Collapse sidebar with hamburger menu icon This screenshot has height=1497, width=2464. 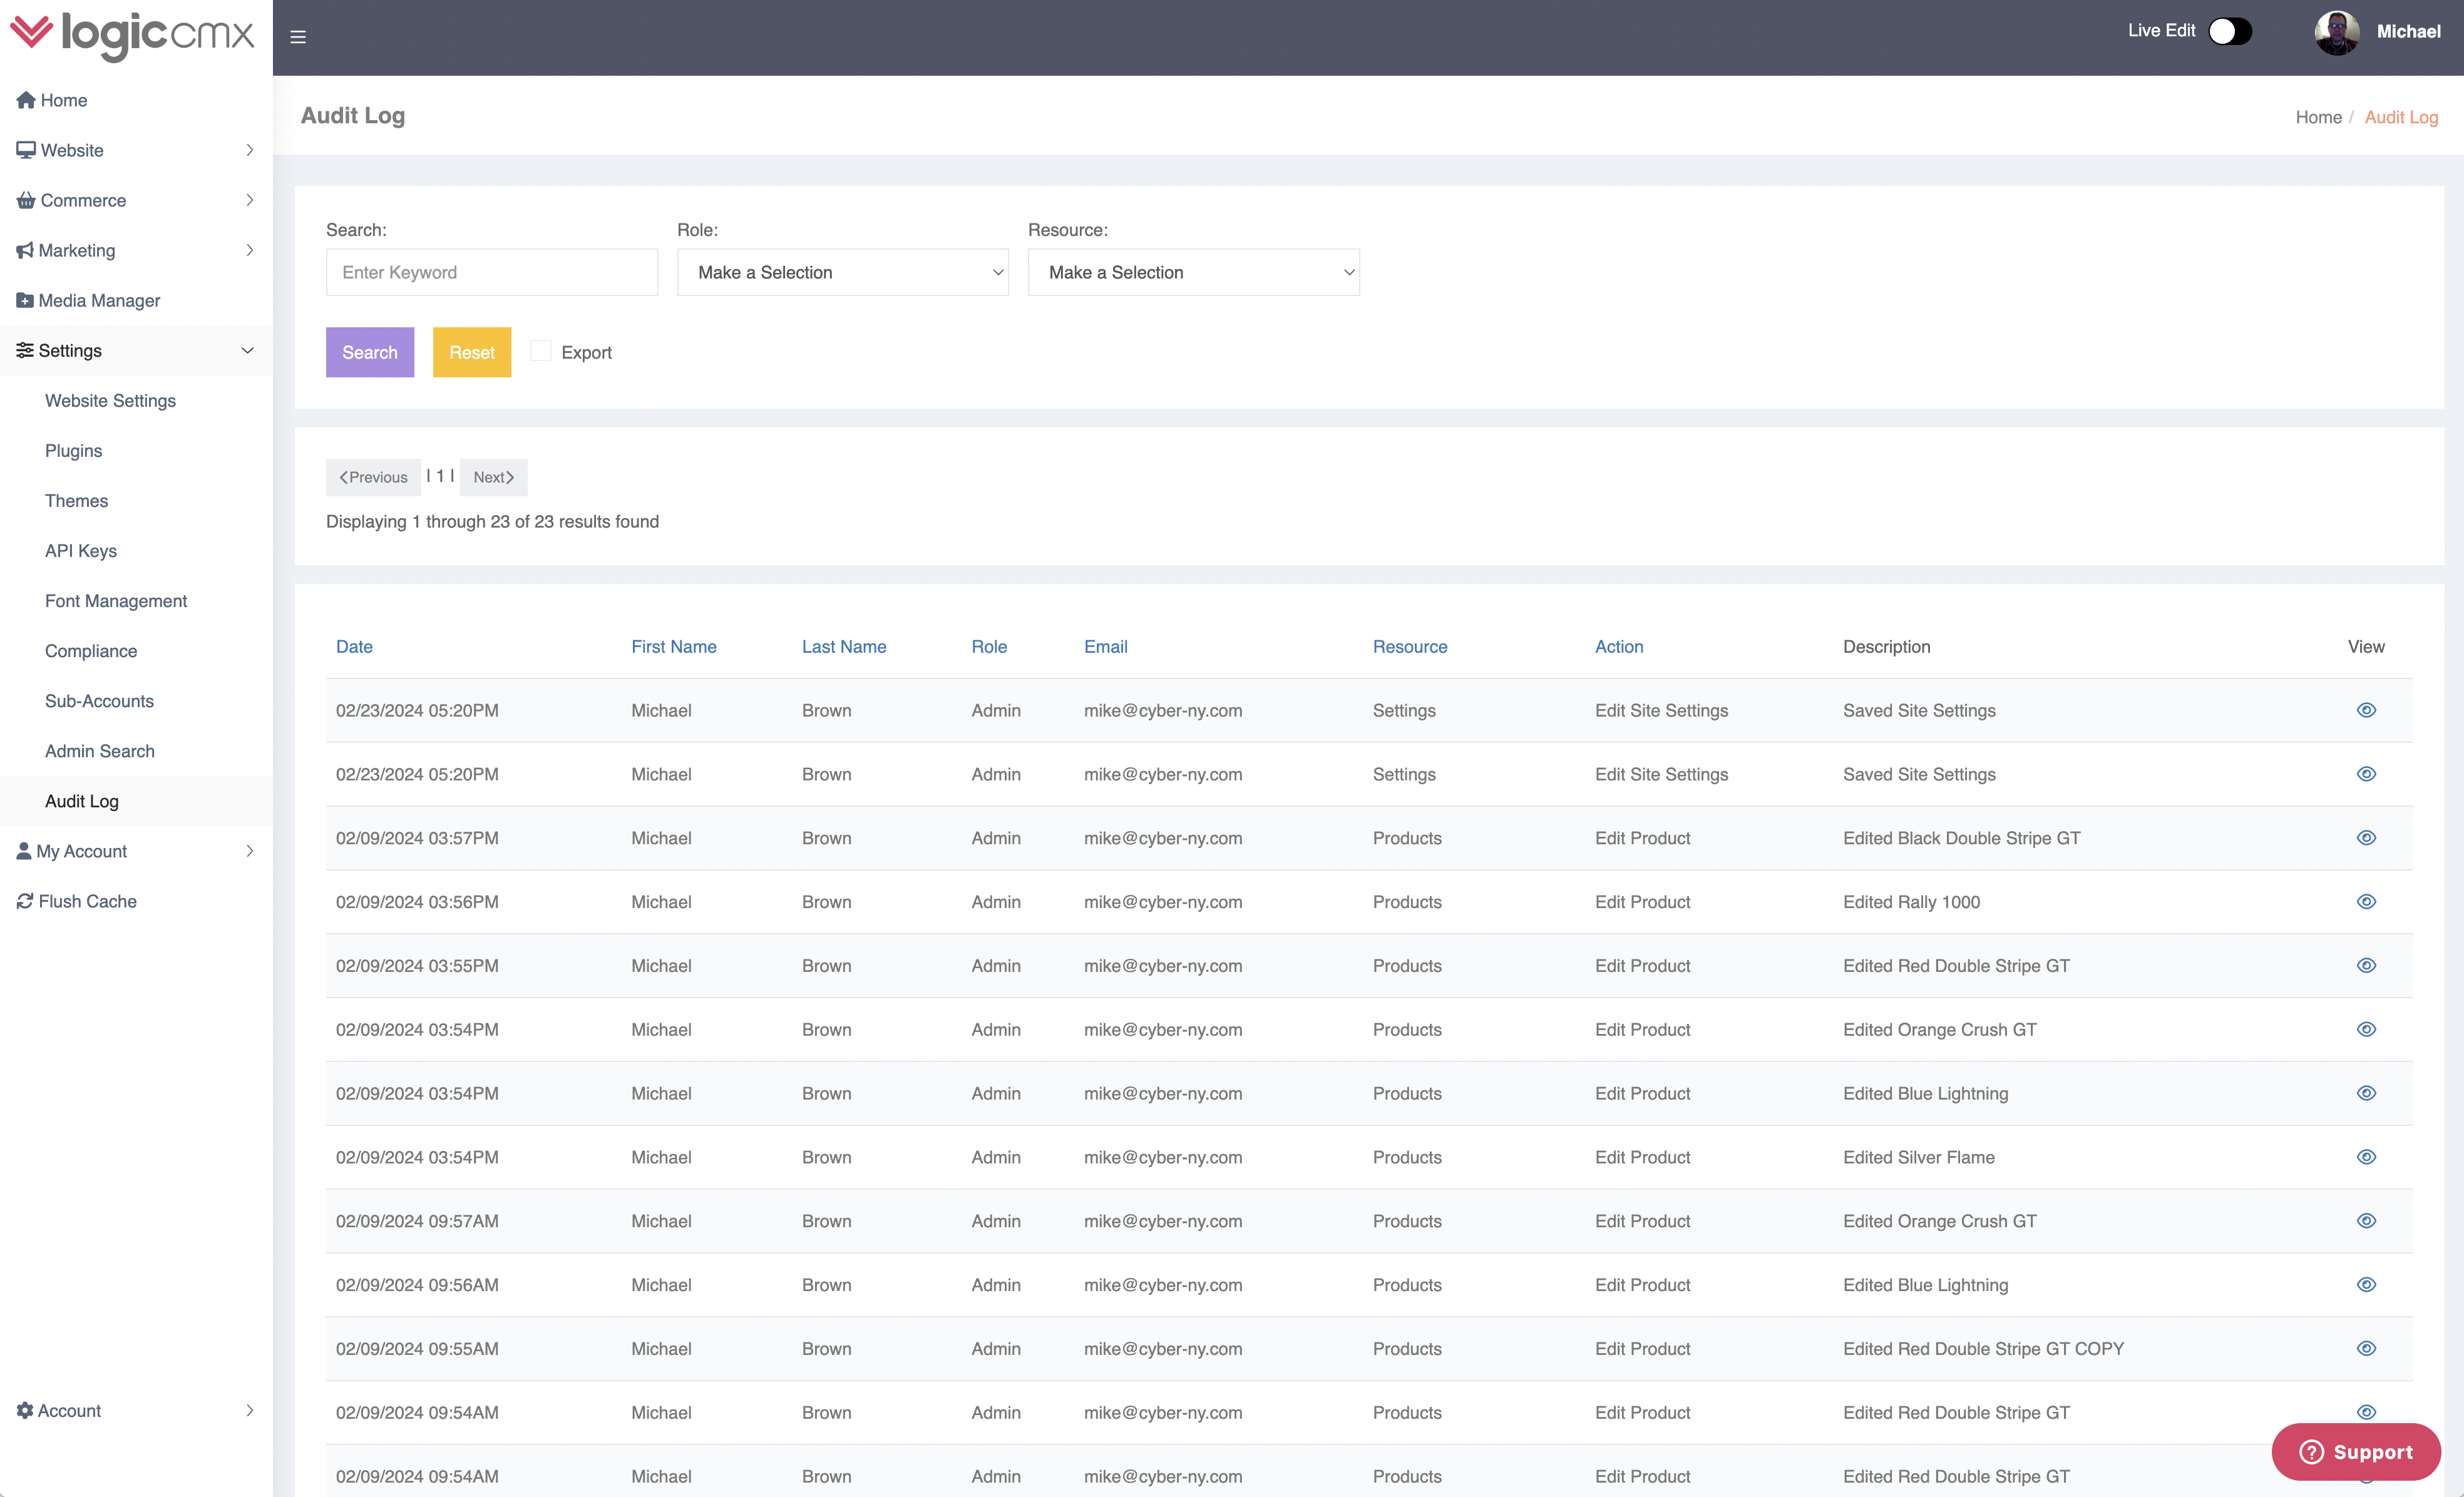298,37
